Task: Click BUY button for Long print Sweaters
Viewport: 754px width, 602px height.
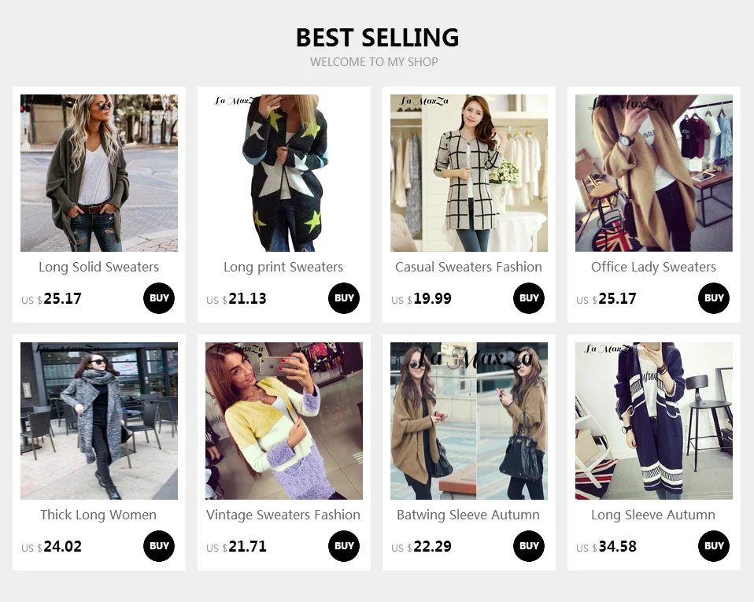Action: 344,298
